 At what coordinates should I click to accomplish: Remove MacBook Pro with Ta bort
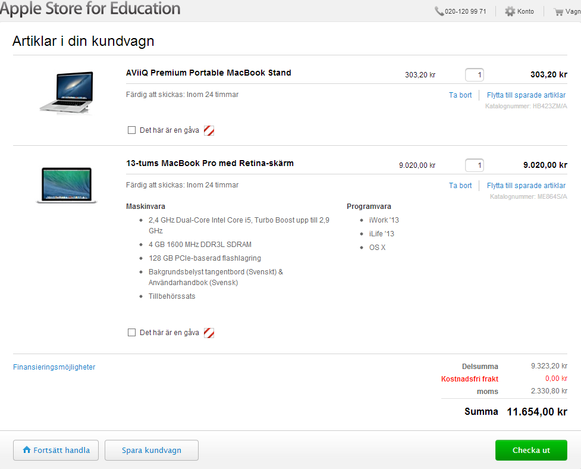pyautogui.click(x=460, y=185)
